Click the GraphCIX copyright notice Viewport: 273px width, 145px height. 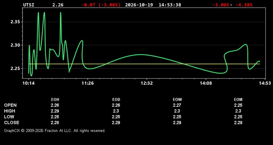pyautogui.click(x=55, y=130)
